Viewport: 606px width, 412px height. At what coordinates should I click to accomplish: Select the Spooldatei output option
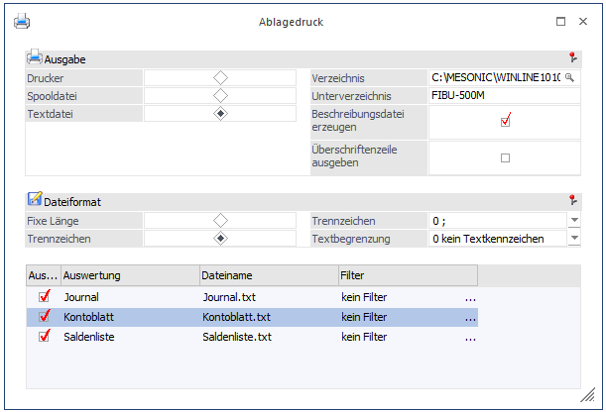coord(220,96)
